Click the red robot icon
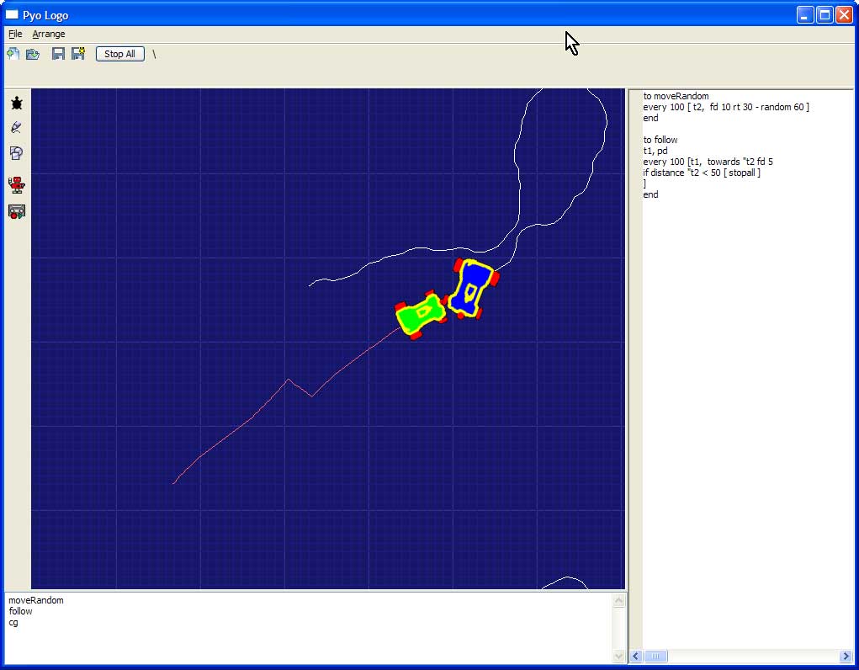859x670 pixels. tap(17, 185)
